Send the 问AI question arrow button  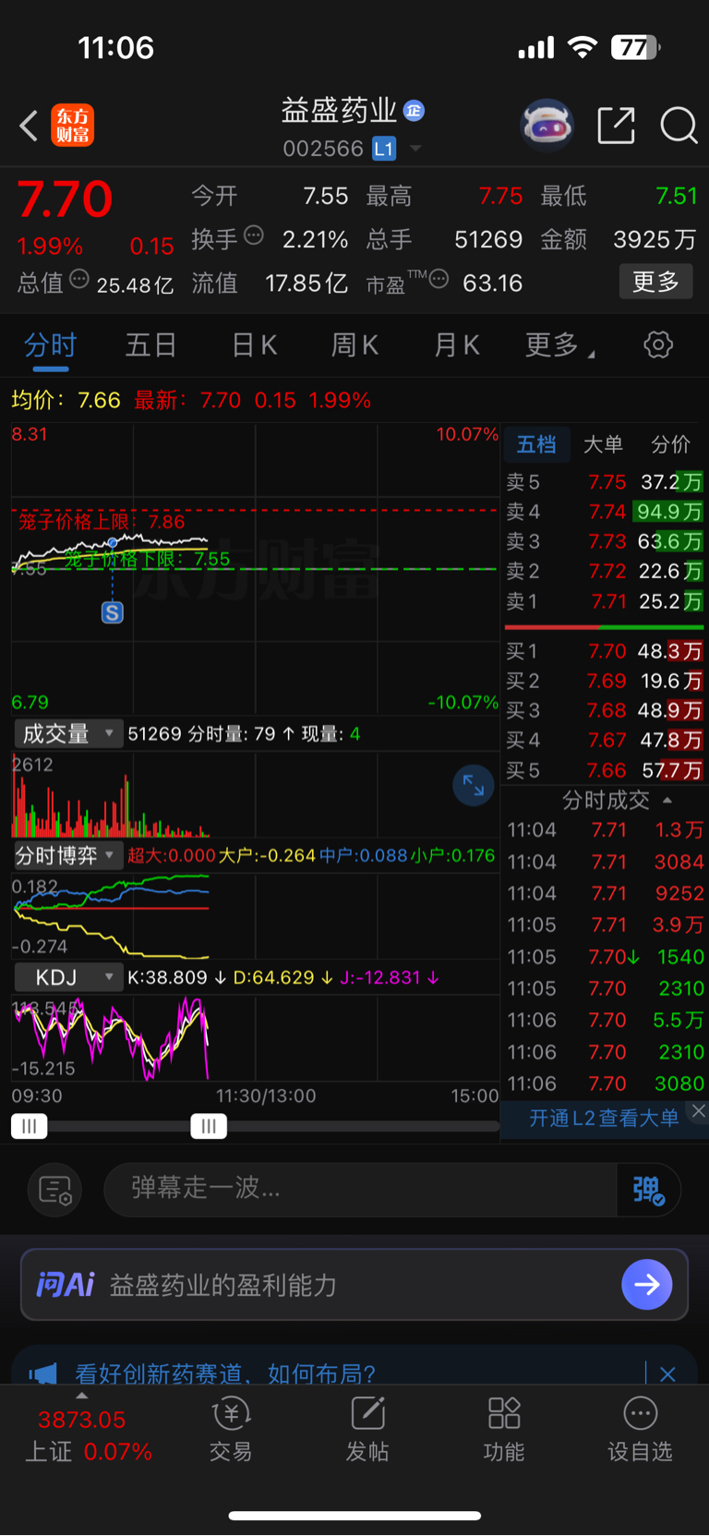[x=647, y=1285]
